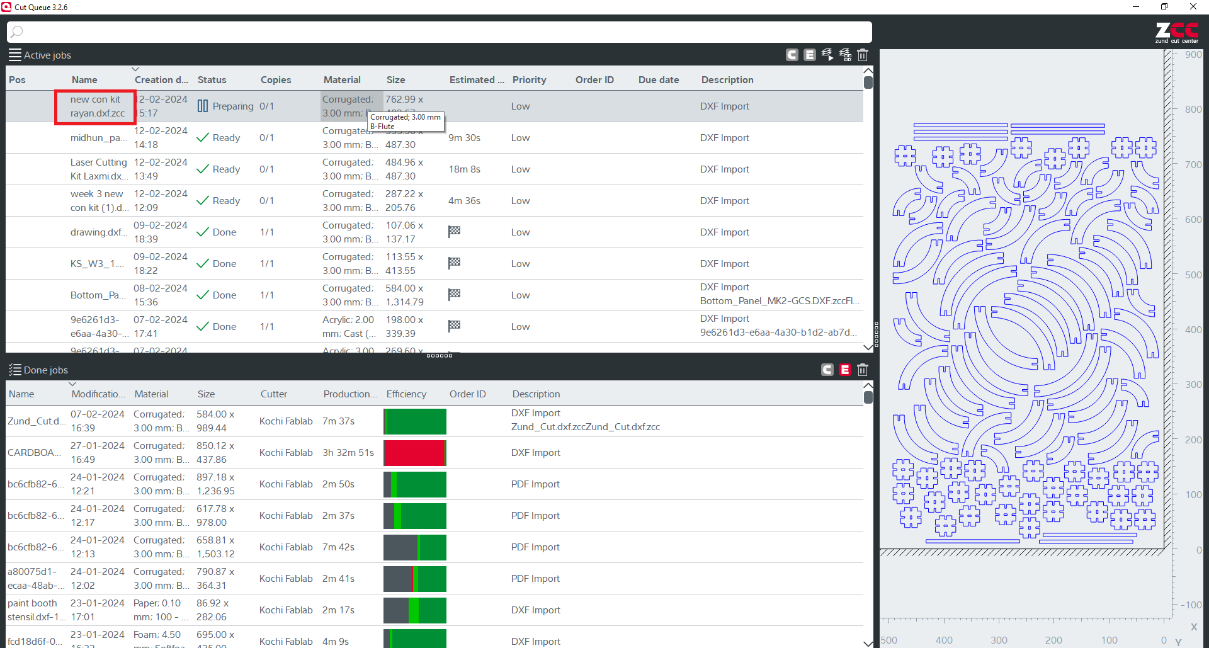This screenshot has width=1209, height=648.
Task: Click the job stack QR code icon
Action: 845,55
